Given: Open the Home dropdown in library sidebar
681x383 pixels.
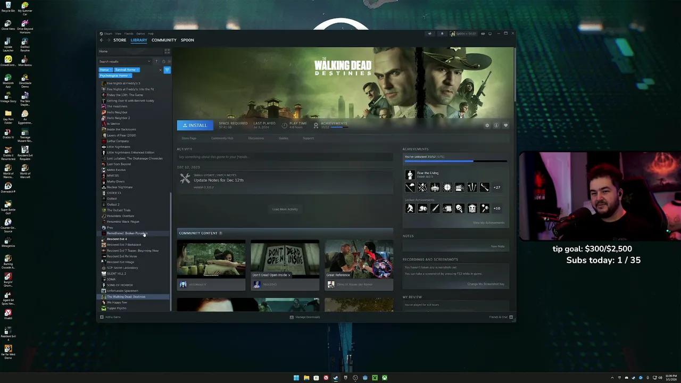Looking at the screenshot, I should [131, 51].
